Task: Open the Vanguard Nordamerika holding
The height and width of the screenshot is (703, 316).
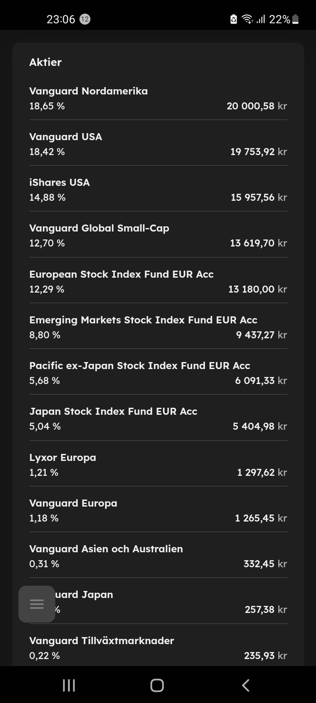Action: [x=158, y=98]
